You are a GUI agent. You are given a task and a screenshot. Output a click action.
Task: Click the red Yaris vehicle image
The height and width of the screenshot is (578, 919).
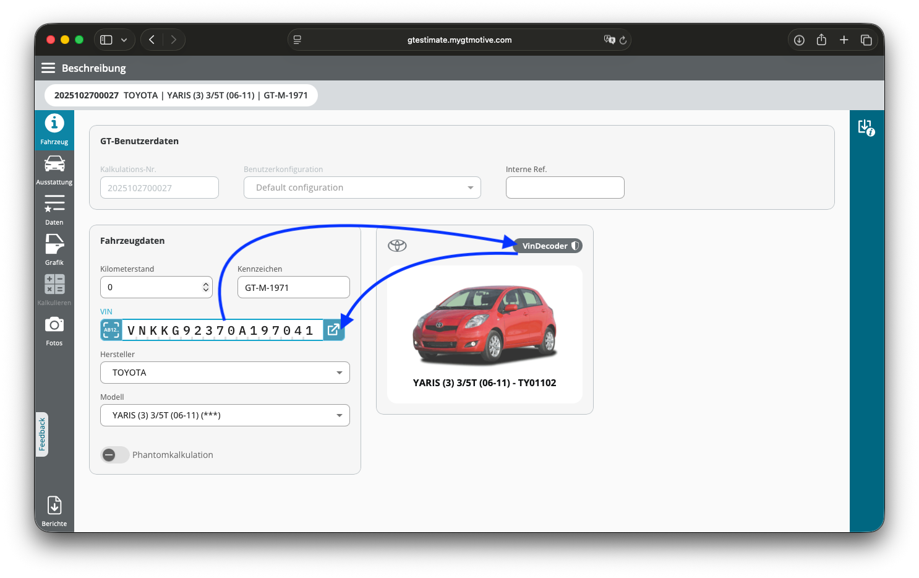pos(485,325)
